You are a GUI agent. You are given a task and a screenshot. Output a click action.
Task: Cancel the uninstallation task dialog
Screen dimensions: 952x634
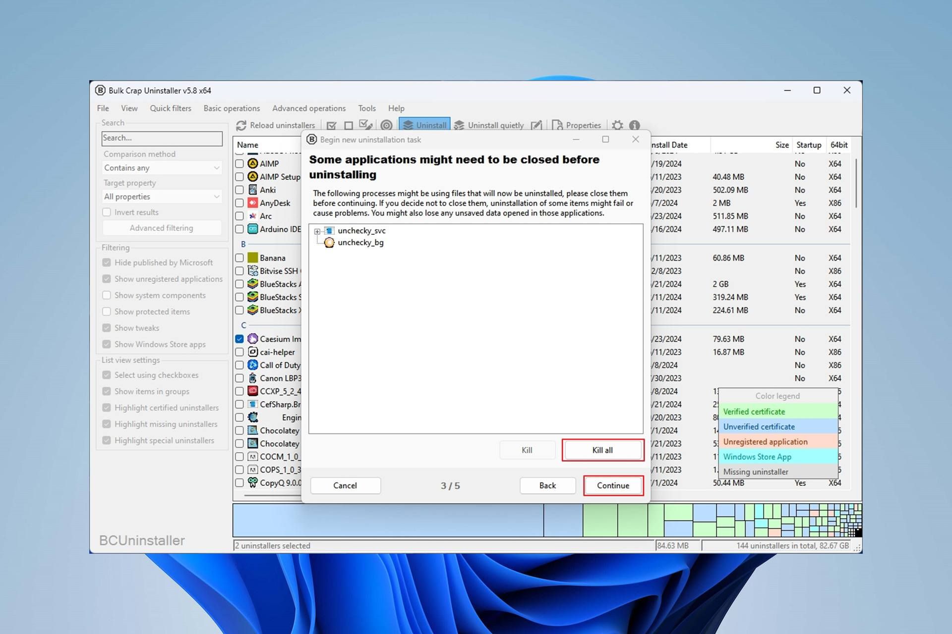(345, 485)
